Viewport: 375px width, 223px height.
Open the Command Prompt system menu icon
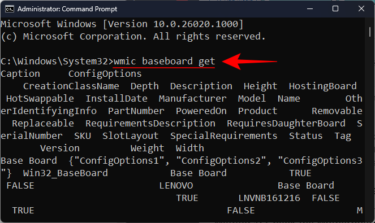tap(10, 9)
